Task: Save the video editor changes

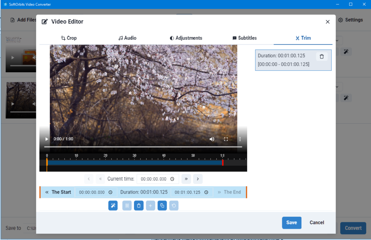Action: [292, 223]
